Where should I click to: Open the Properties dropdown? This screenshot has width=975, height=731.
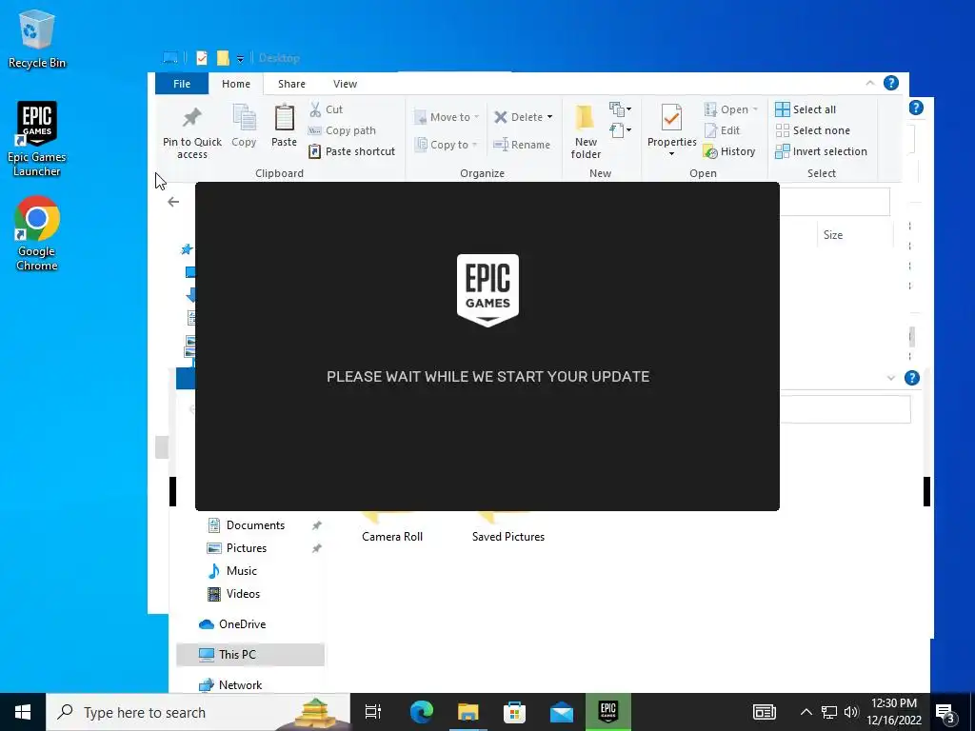point(671,153)
